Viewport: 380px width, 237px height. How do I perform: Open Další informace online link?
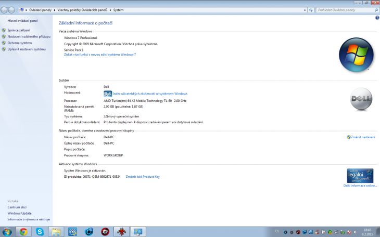pyautogui.click(x=360, y=186)
